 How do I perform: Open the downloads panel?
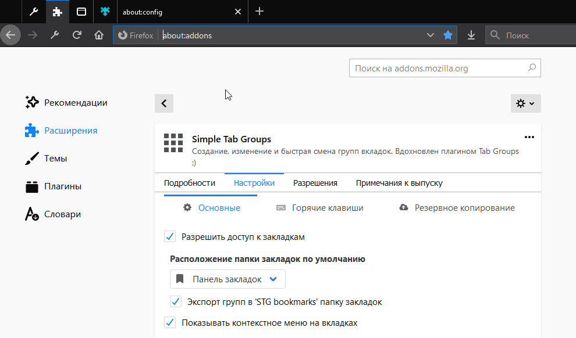click(471, 35)
